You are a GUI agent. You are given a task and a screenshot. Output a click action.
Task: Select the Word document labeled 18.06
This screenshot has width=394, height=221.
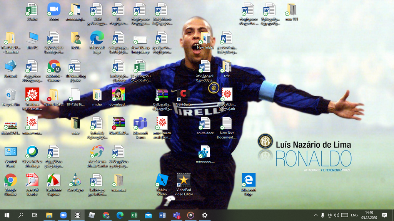tap(97, 14)
